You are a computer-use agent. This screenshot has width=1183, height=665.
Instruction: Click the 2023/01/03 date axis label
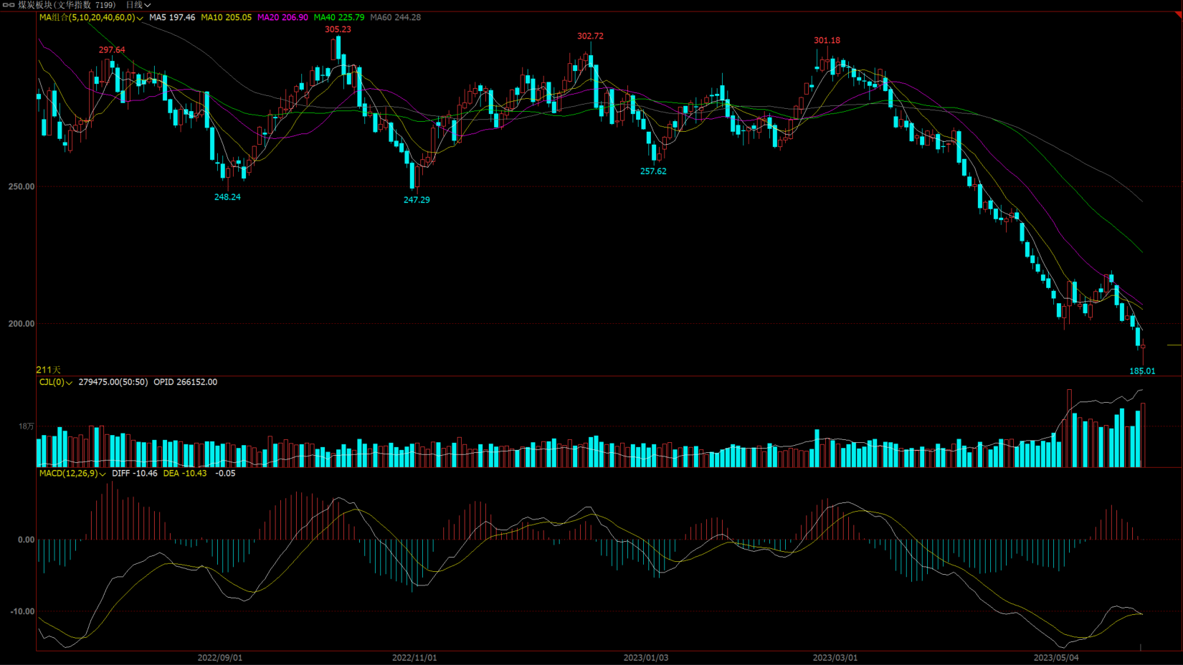click(646, 658)
